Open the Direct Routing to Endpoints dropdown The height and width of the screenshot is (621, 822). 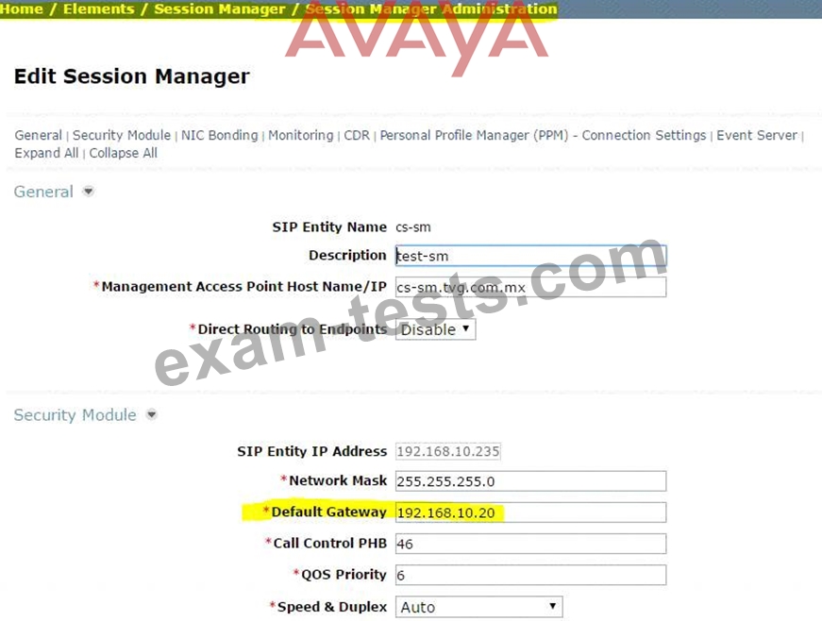click(x=435, y=329)
